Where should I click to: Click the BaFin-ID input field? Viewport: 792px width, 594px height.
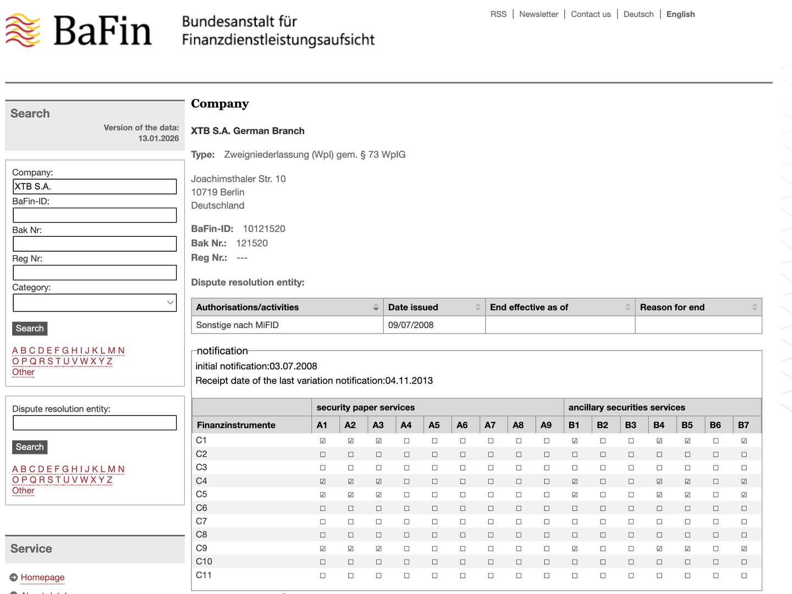(94, 215)
